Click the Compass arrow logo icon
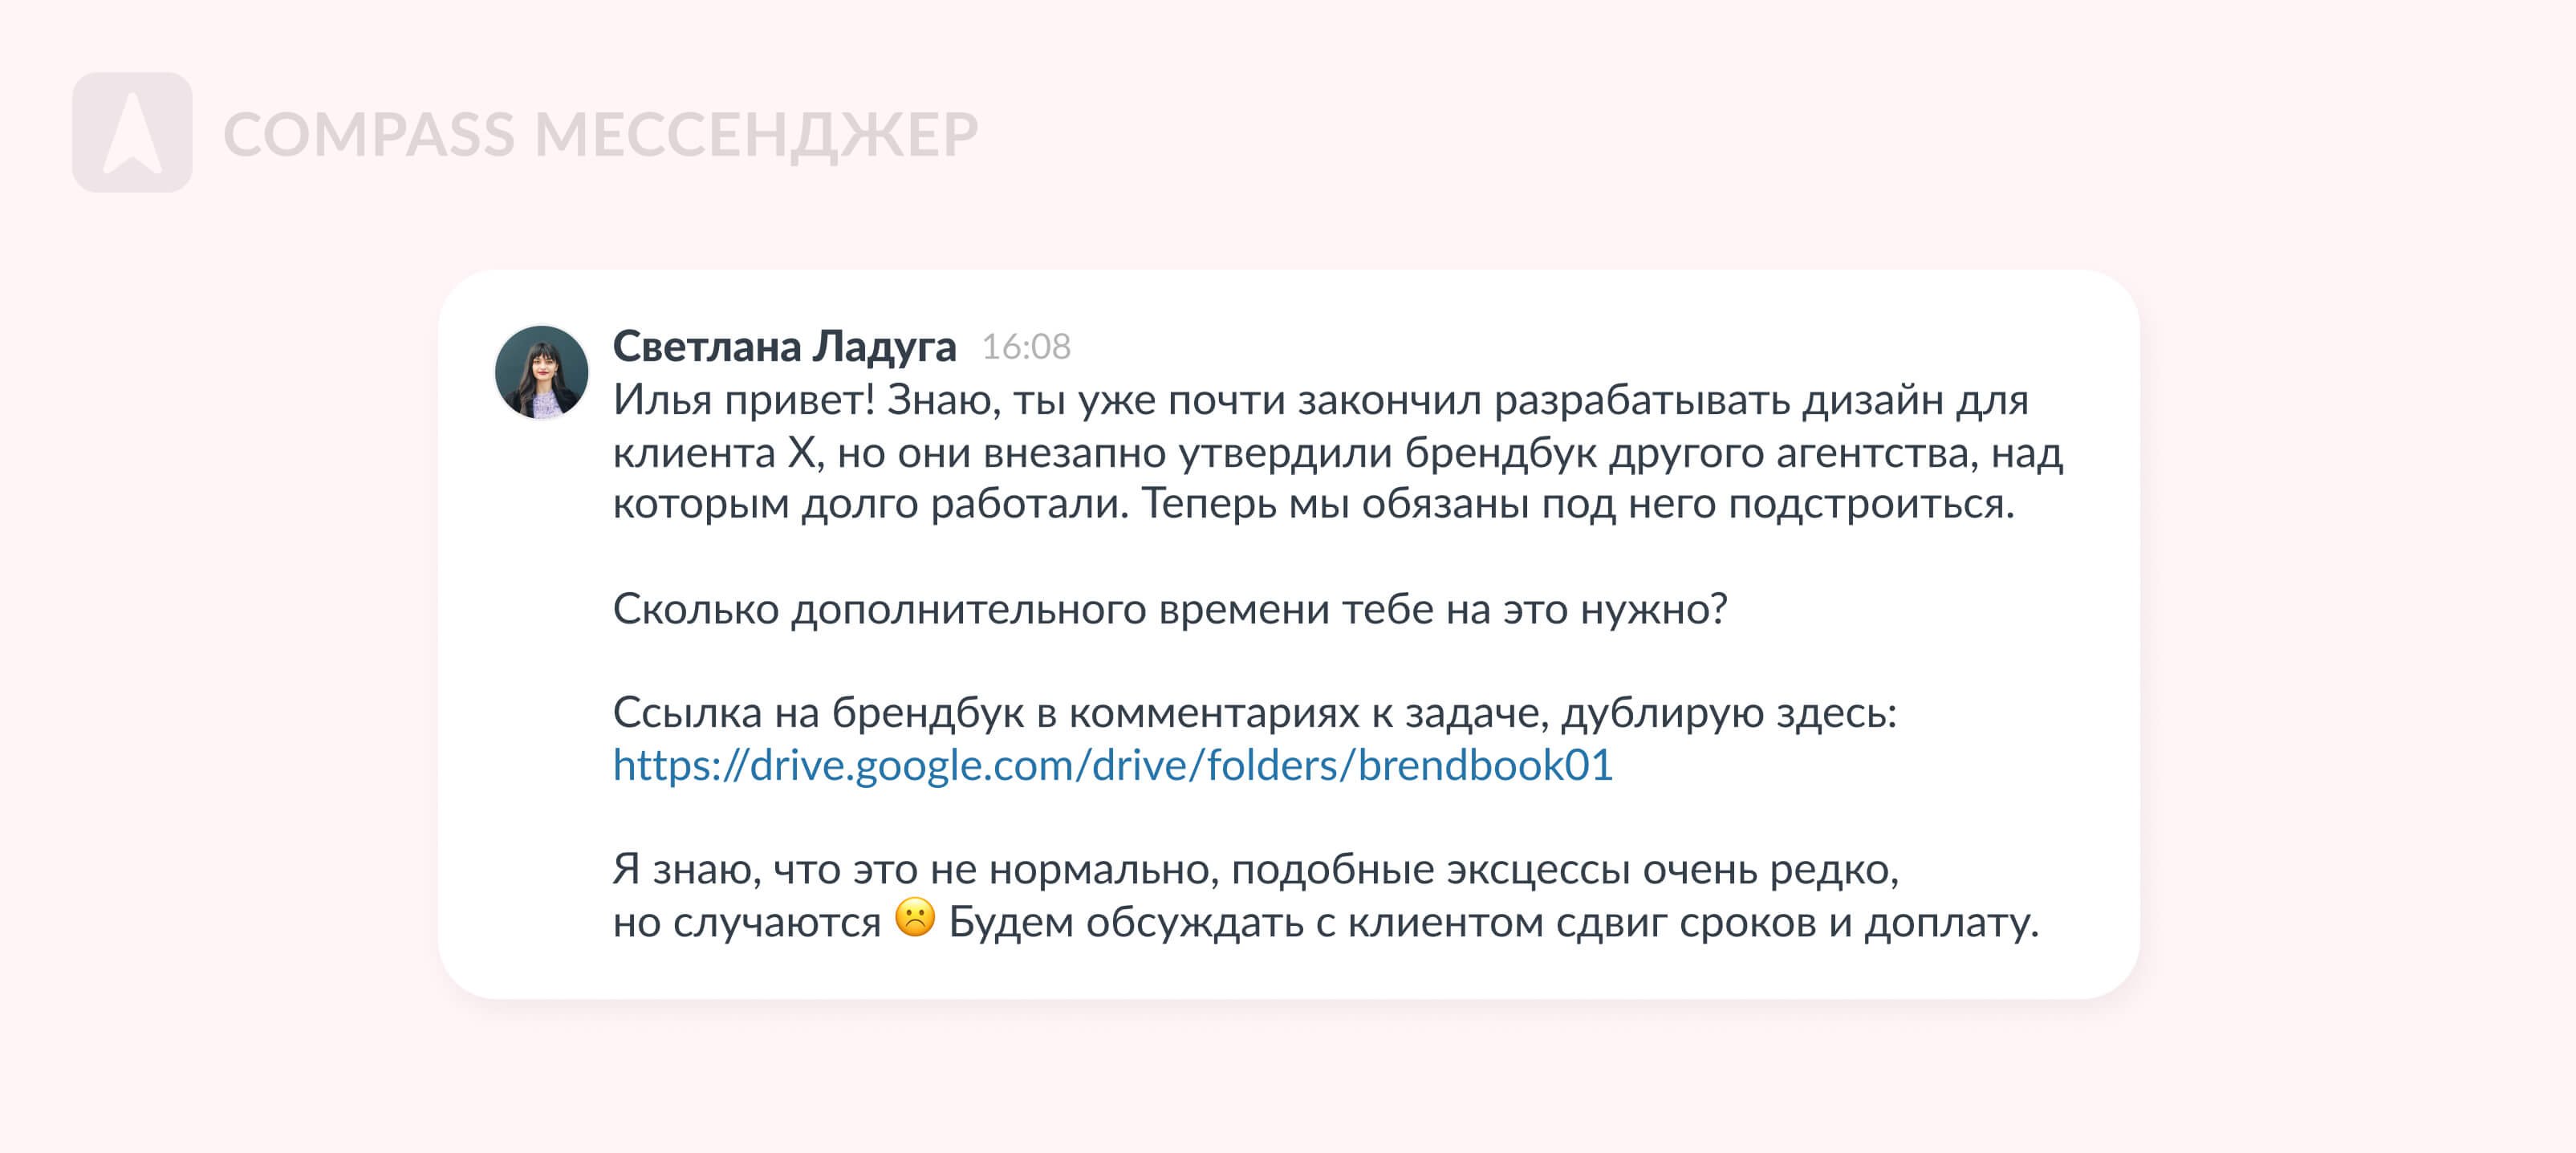The image size is (2576, 1153). 132,132
